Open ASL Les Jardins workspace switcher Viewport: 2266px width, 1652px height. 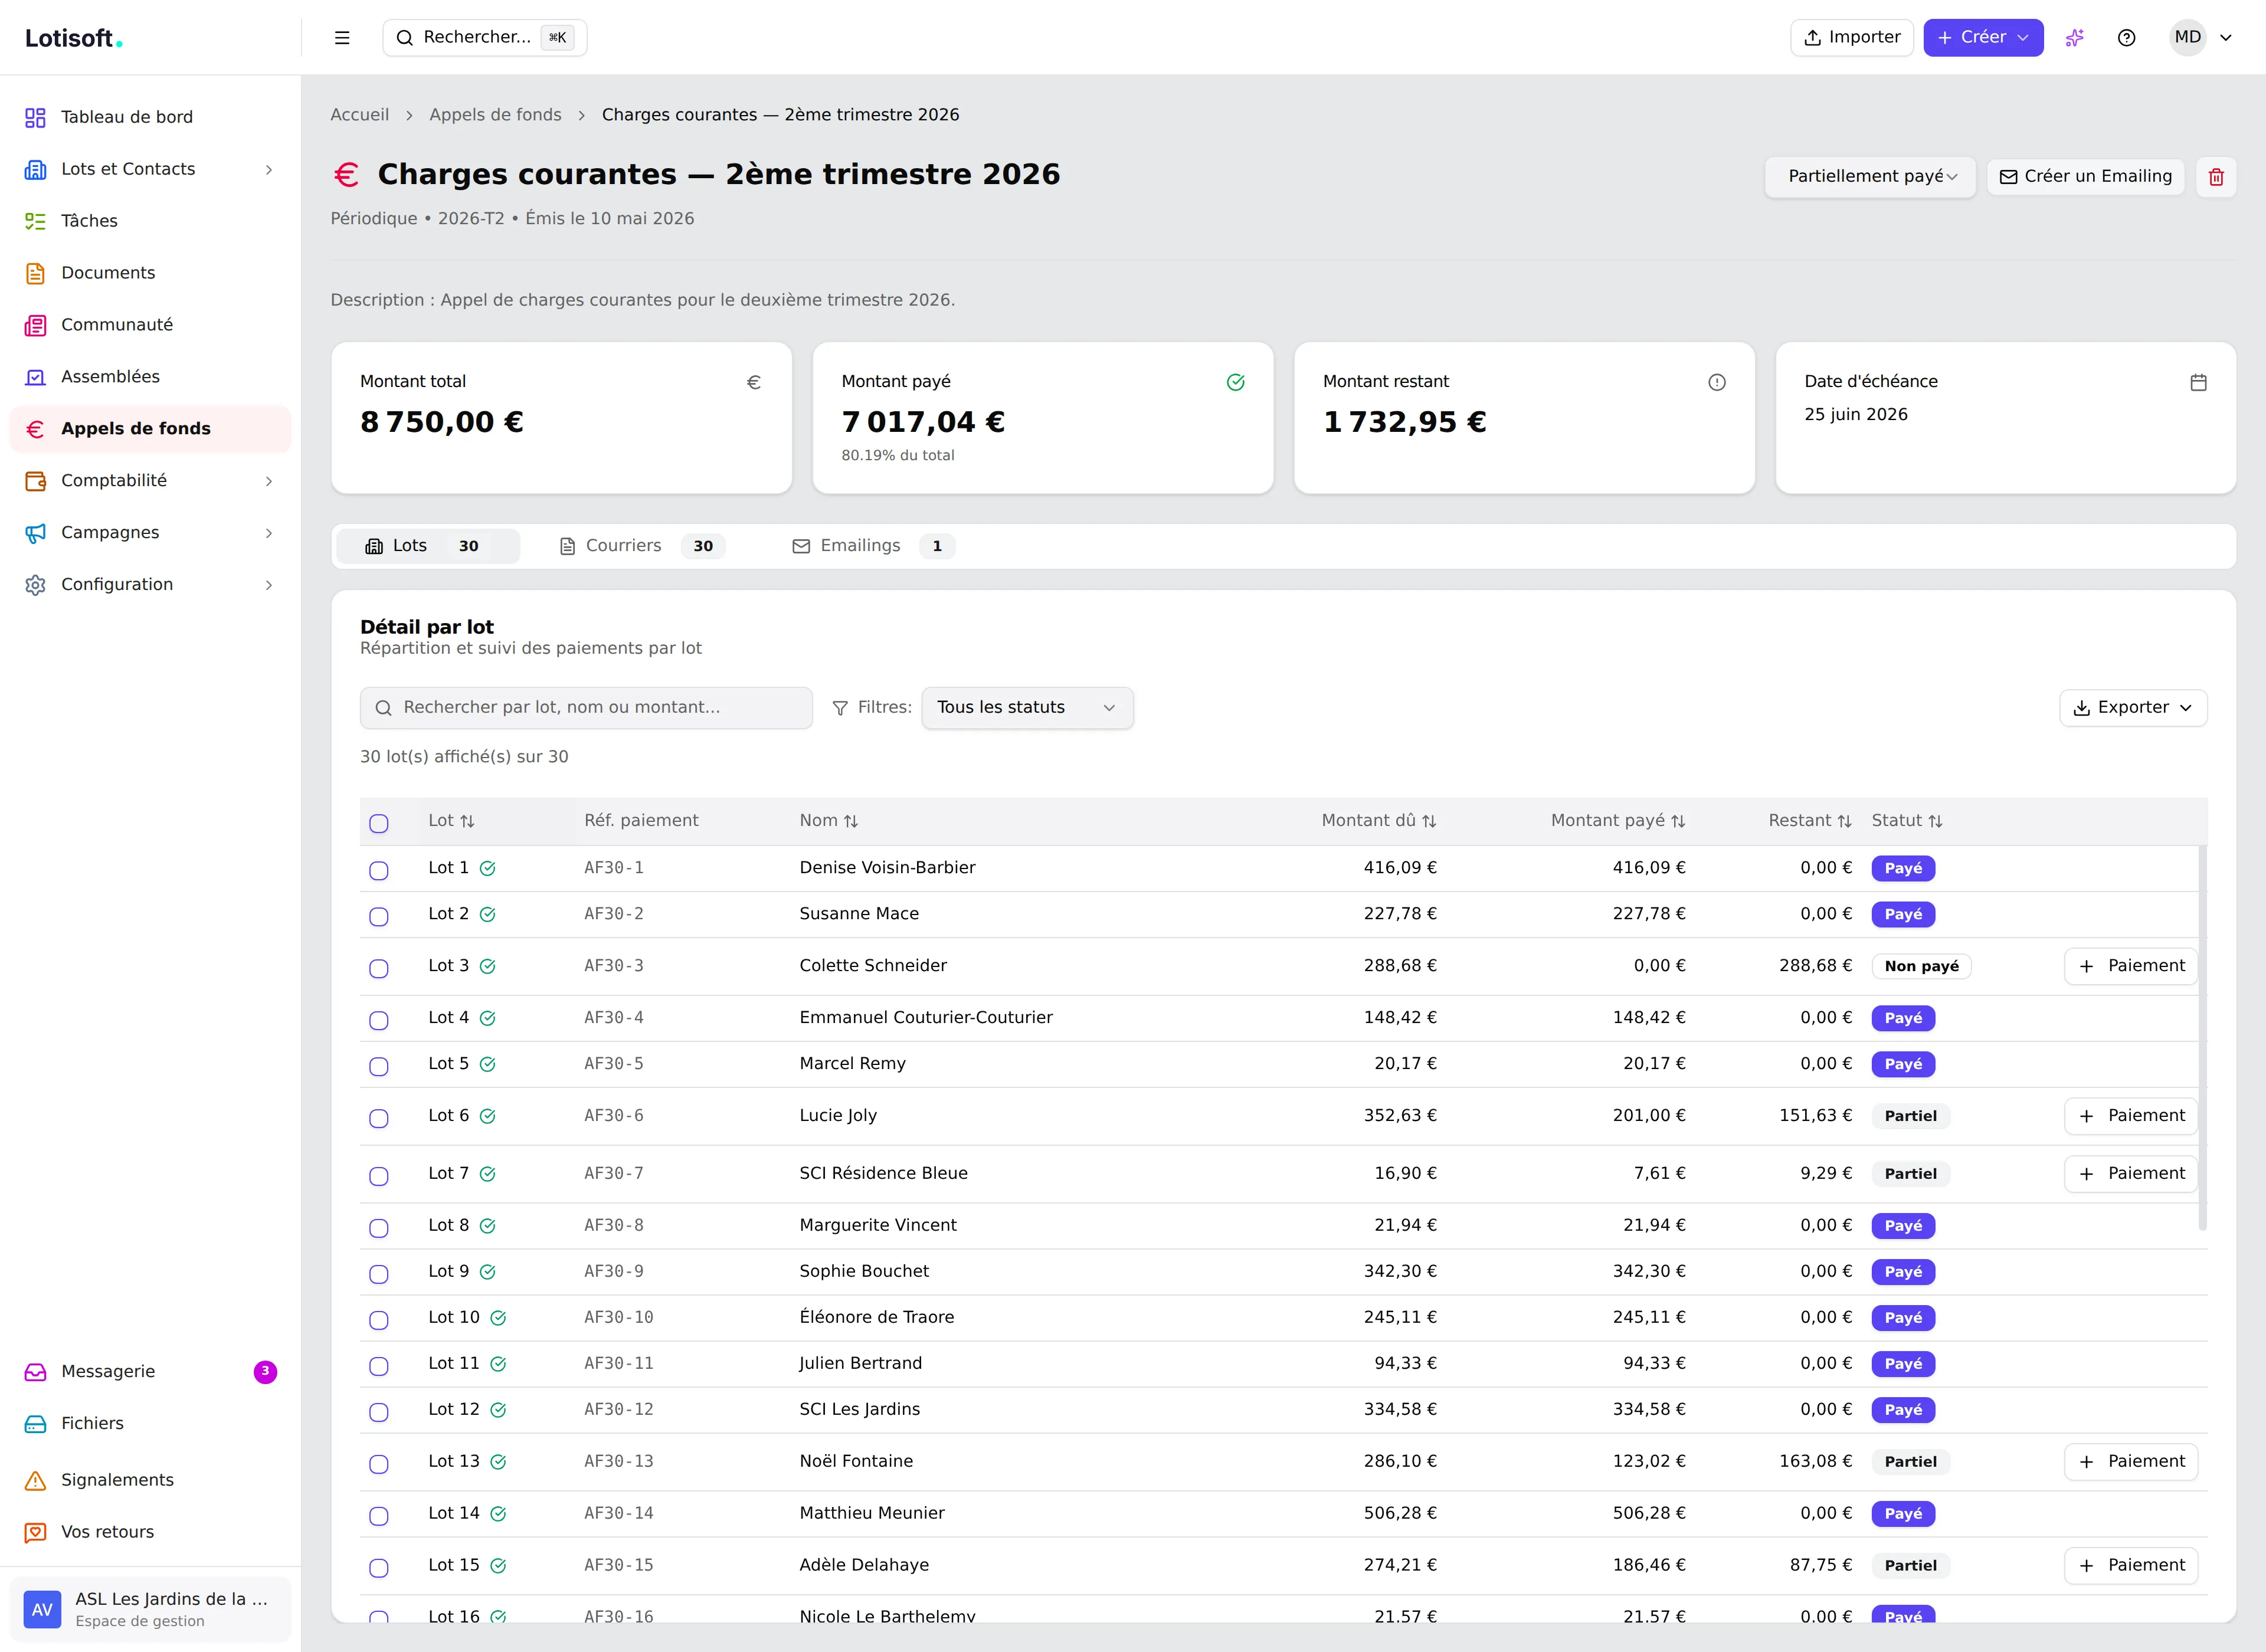(150, 1609)
